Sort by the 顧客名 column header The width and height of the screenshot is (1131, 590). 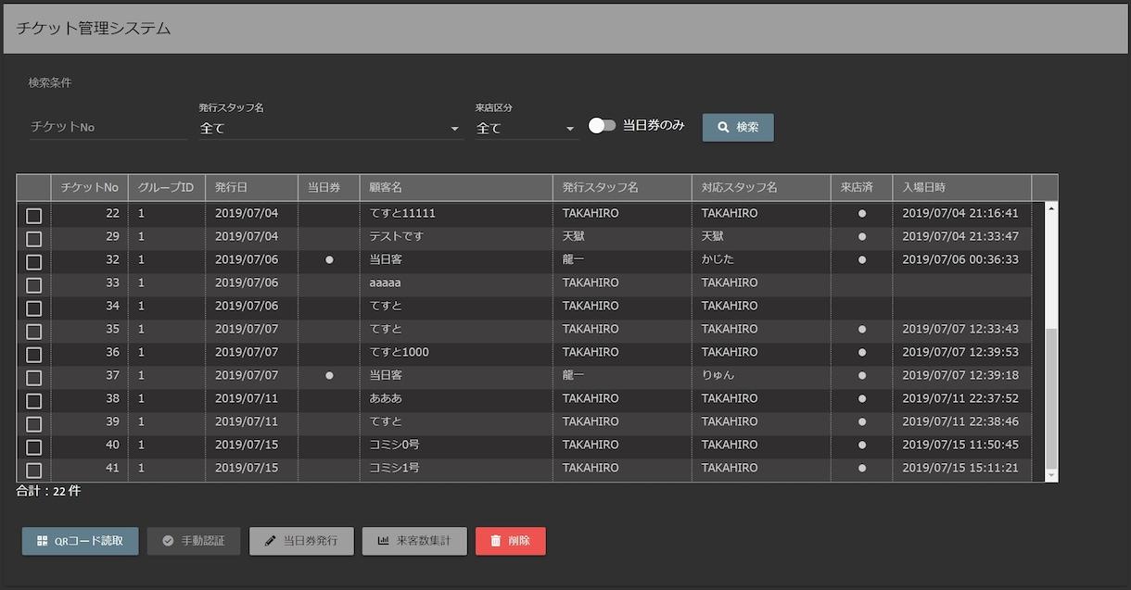(x=456, y=188)
